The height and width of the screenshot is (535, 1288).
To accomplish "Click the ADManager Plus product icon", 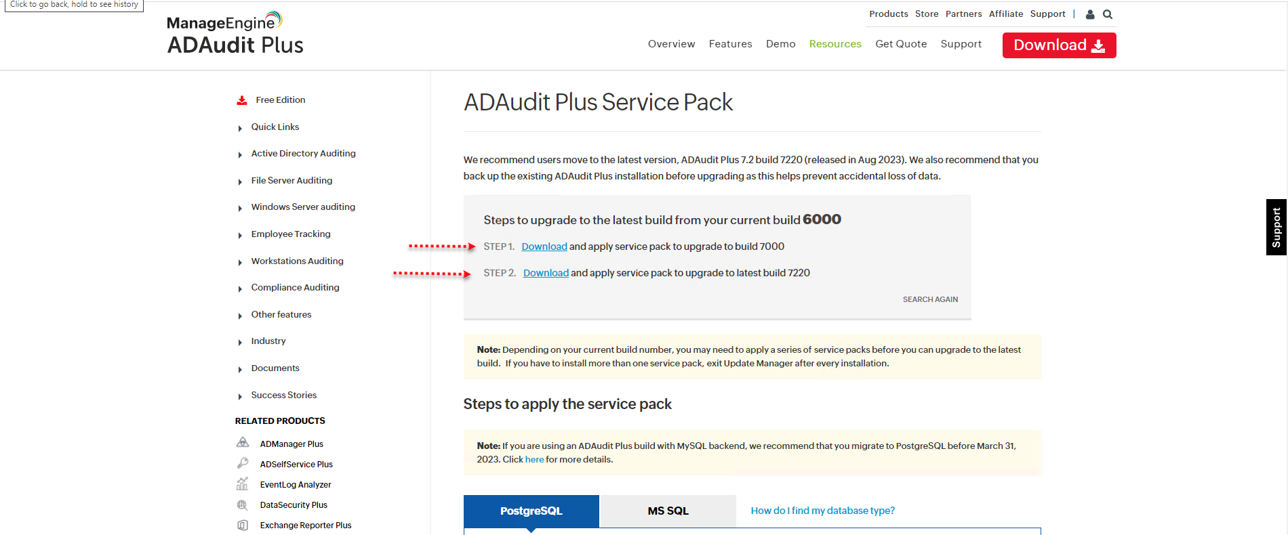I will (x=243, y=443).
